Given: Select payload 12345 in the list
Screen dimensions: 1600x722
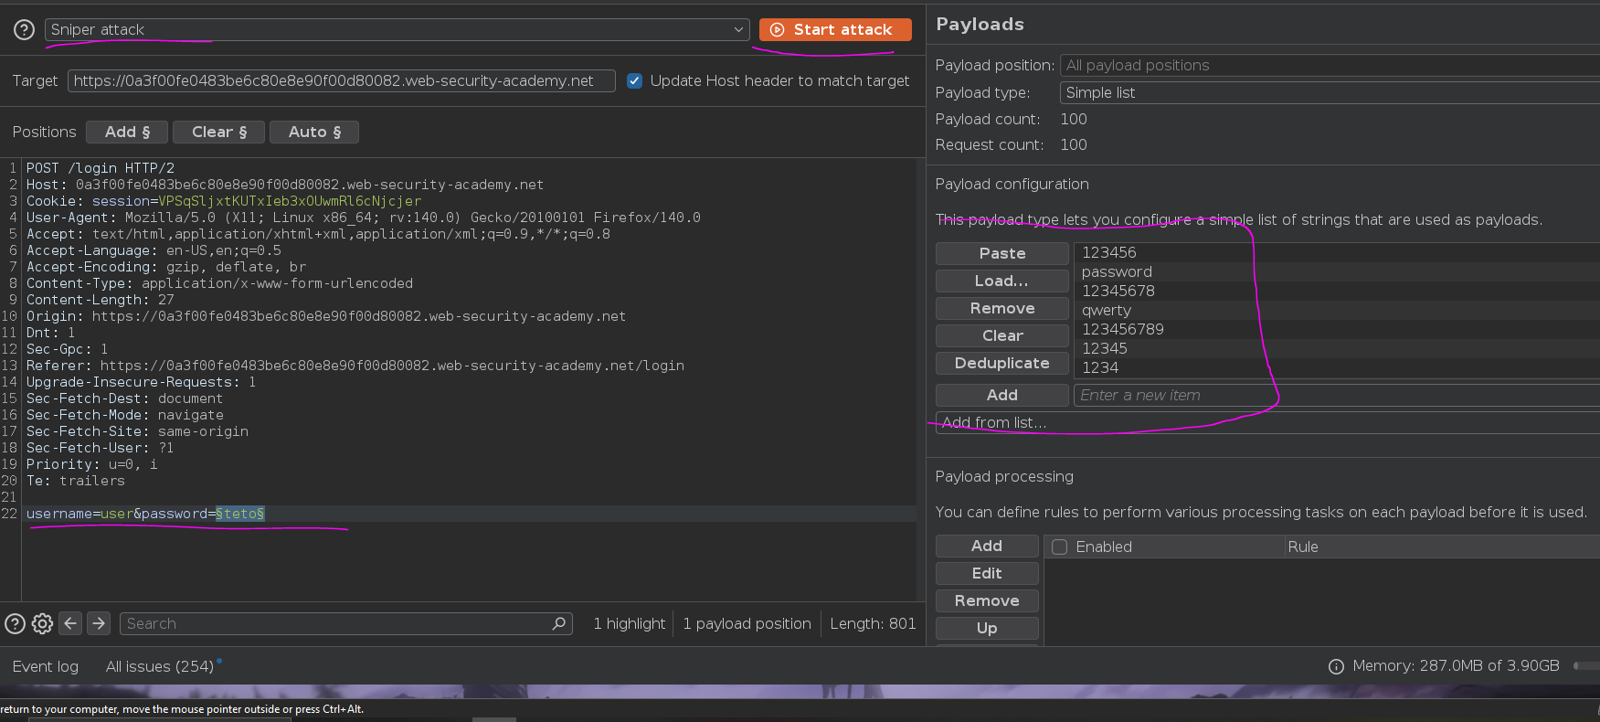Looking at the screenshot, I should 1337,348.
